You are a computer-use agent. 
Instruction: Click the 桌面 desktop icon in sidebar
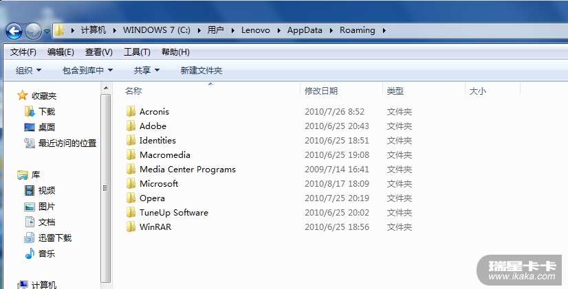[x=30, y=127]
